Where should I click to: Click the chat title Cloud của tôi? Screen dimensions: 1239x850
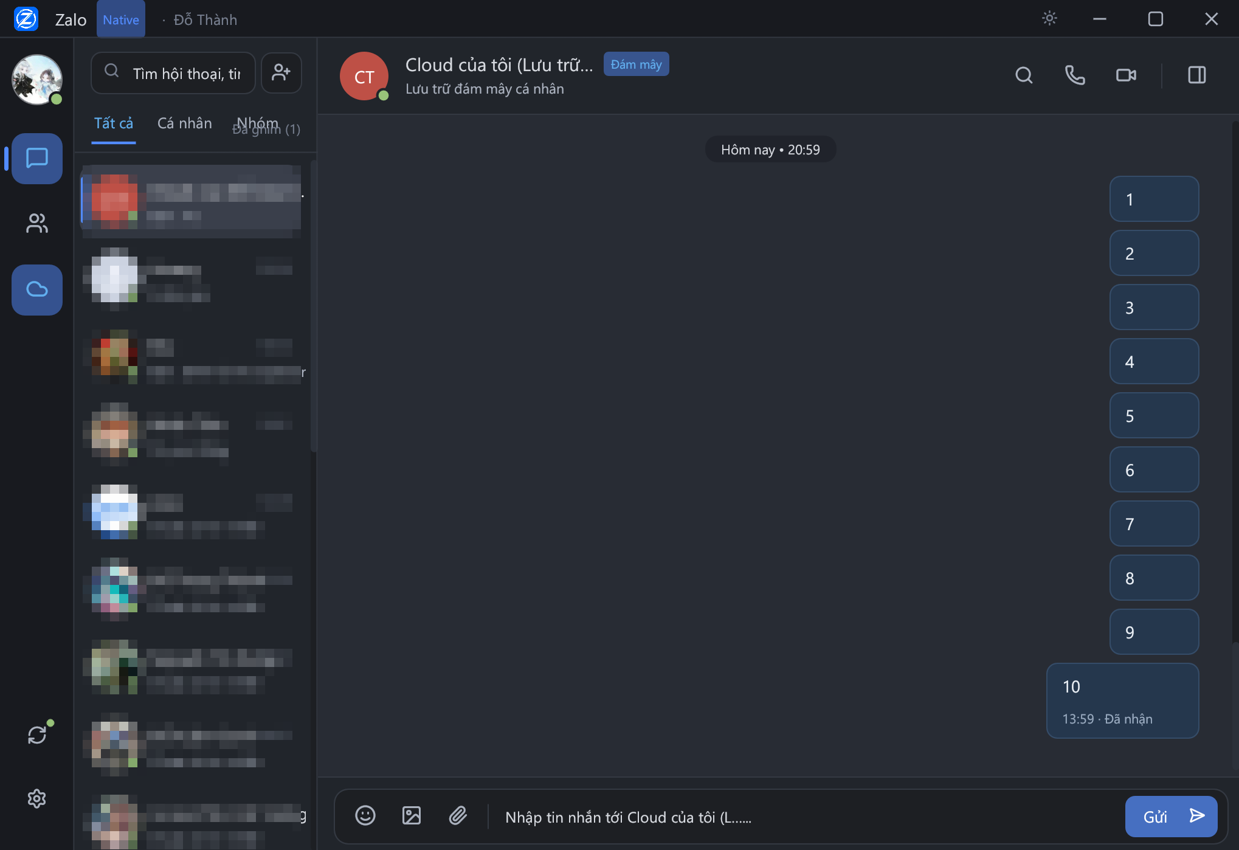pos(499,65)
